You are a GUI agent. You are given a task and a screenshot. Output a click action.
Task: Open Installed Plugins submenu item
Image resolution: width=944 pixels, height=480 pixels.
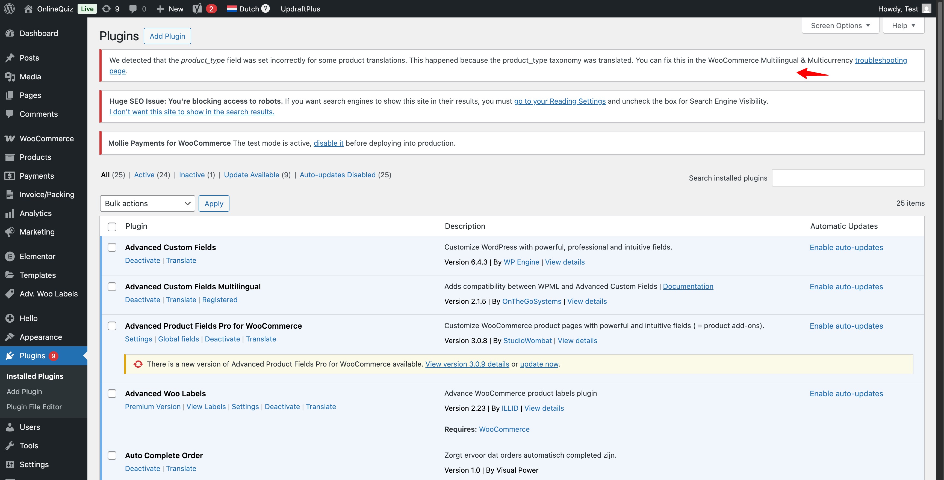point(35,376)
